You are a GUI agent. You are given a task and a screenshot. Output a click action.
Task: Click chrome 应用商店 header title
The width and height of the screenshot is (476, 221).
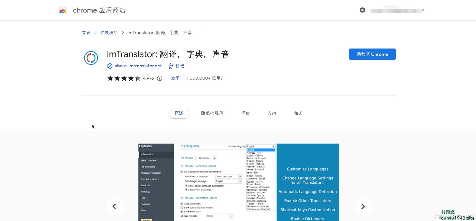tap(99, 10)
